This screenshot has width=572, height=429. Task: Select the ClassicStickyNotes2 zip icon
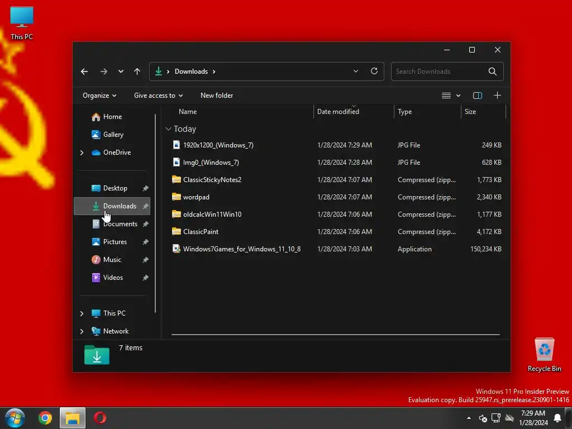(x=176, y=179)
